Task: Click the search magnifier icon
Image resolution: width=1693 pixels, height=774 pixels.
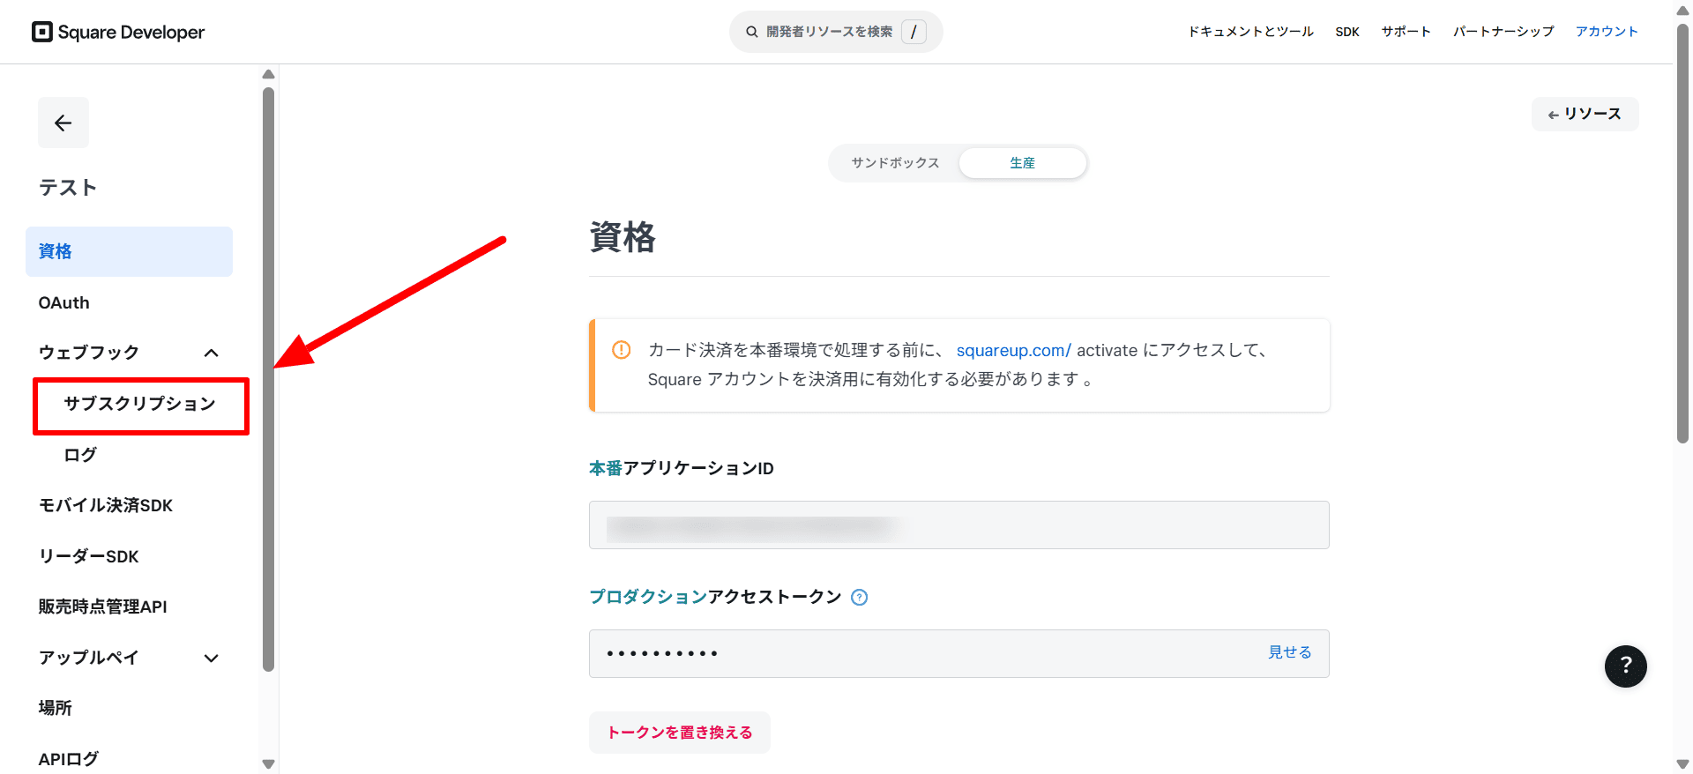Action: click(x=752, y=32)
